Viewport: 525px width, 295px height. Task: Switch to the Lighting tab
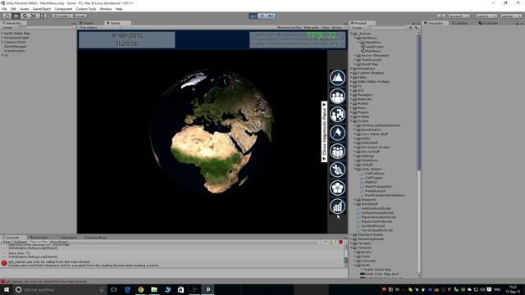point(459,23)
